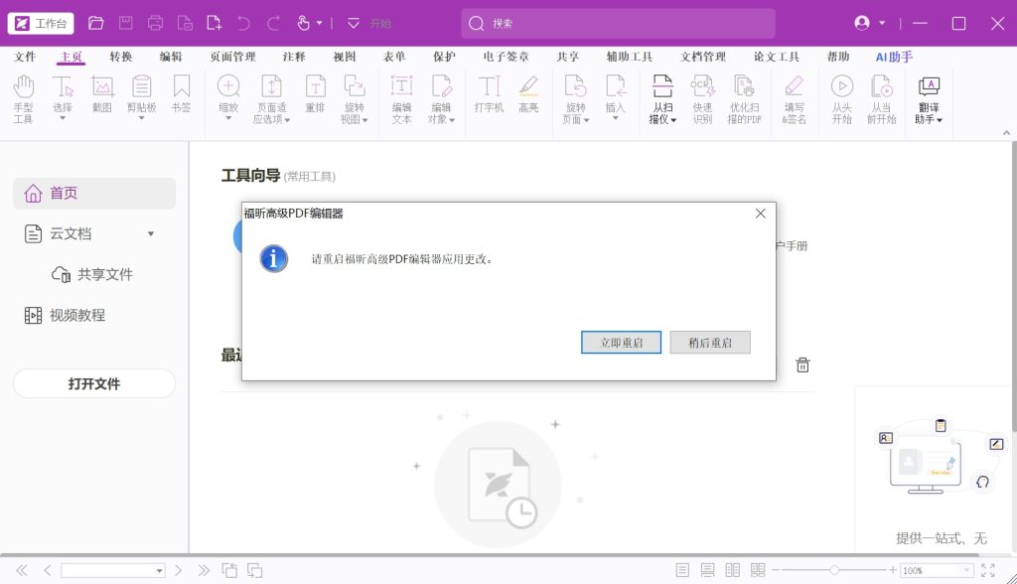Screen dimensions: 1017x584
Task: Click the 稍后重启 button
Action: pyautogui.click(x=709, y=343)
